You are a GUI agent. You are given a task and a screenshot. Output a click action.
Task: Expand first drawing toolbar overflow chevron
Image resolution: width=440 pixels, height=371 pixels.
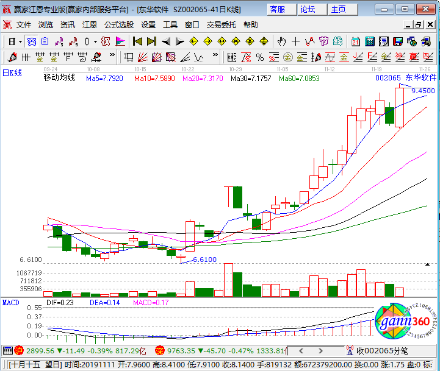tap(112, 55)
